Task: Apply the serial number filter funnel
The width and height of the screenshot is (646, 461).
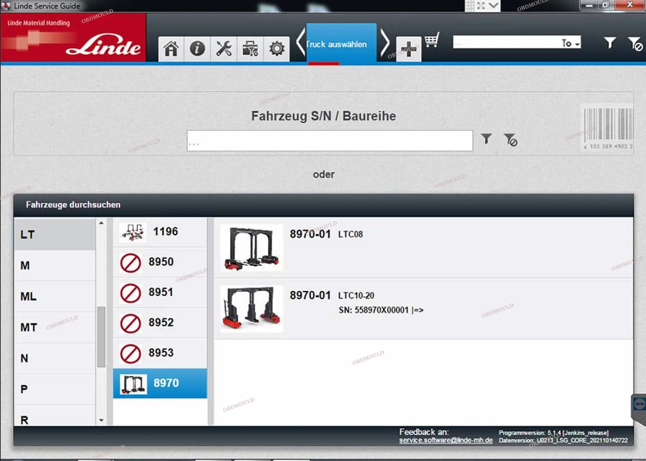Action: [486, 138]
